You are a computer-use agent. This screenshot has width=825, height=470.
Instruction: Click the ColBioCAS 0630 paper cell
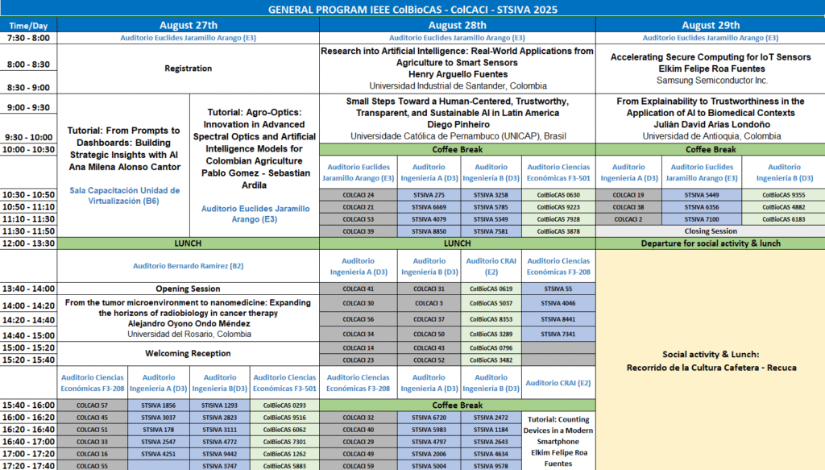(558, 195)
